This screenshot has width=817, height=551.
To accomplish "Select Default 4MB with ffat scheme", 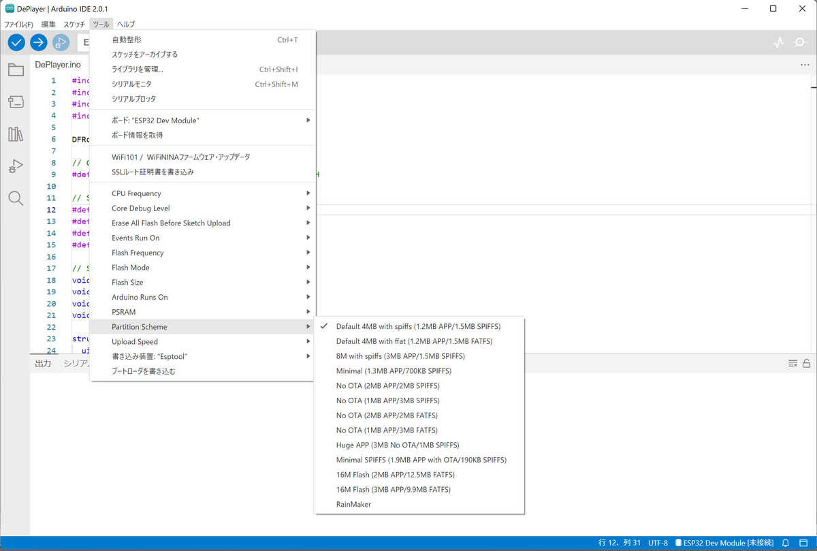I will [419, 341].
